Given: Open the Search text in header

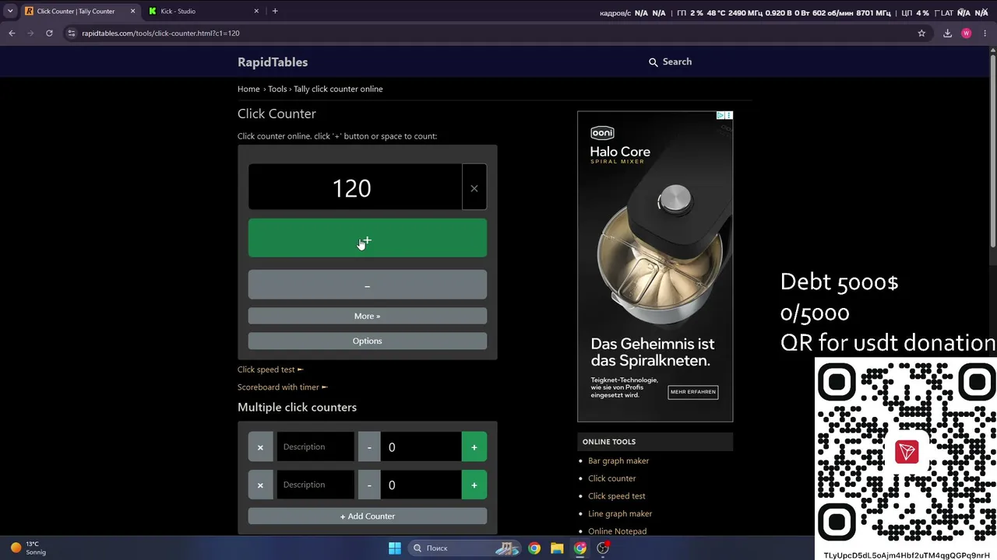Looking at the screenshot, I should point(677,62).
